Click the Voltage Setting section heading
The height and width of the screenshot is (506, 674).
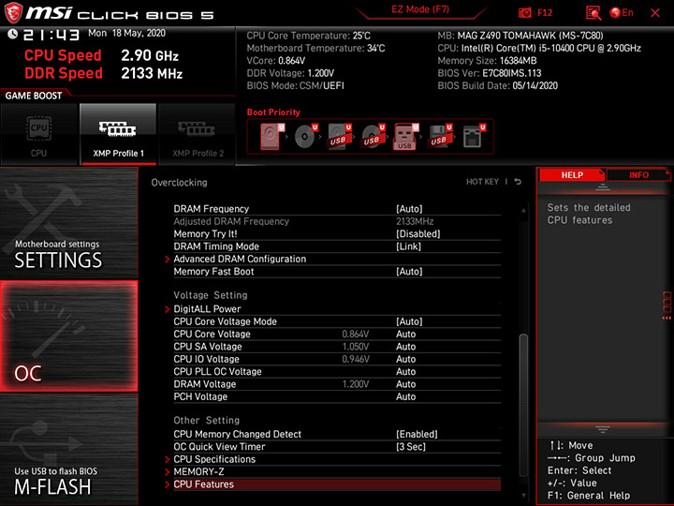211,295
